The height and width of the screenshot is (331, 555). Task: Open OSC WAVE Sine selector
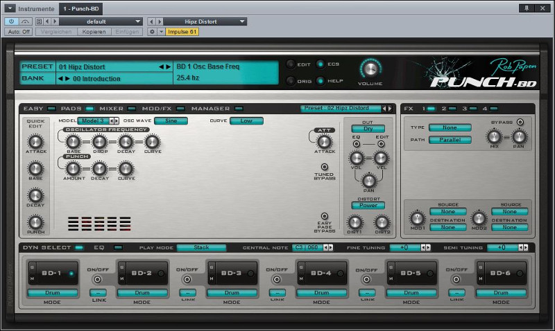click(x=171, y=120)
